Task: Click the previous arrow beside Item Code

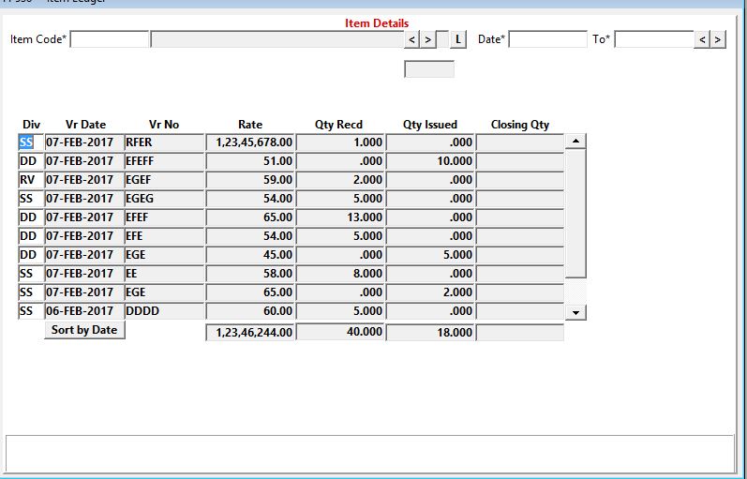Action: [x=412, y=39]
